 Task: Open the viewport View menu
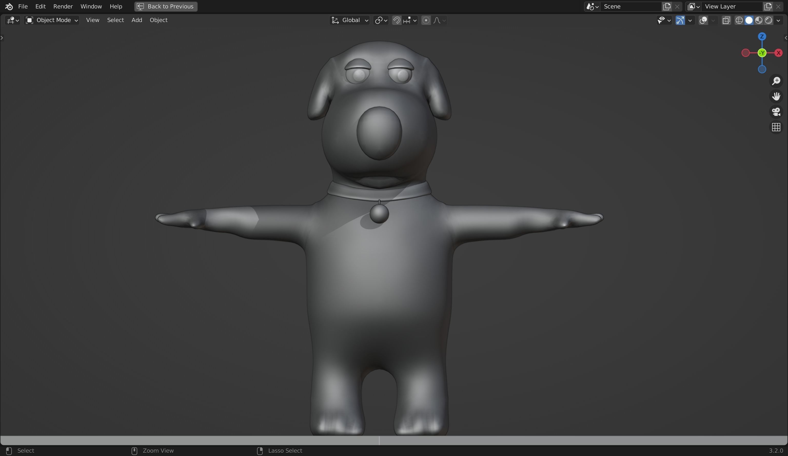coord(93,20)
